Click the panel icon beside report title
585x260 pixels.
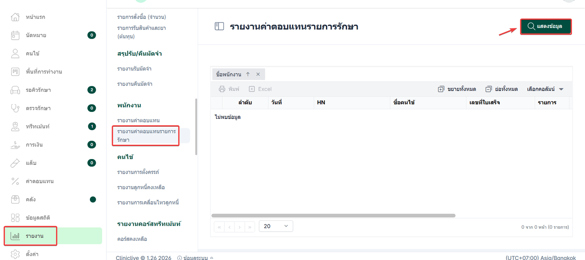point(219,27)
